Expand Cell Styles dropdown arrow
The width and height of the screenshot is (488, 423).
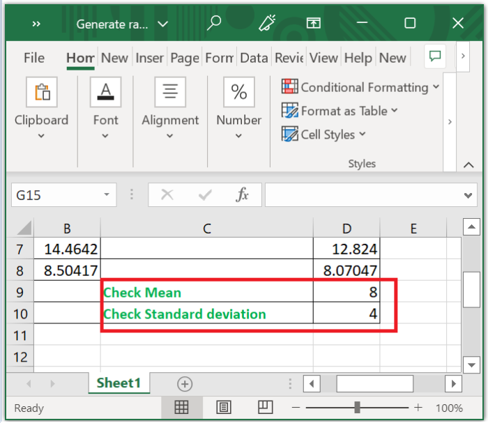click(363, 134)
